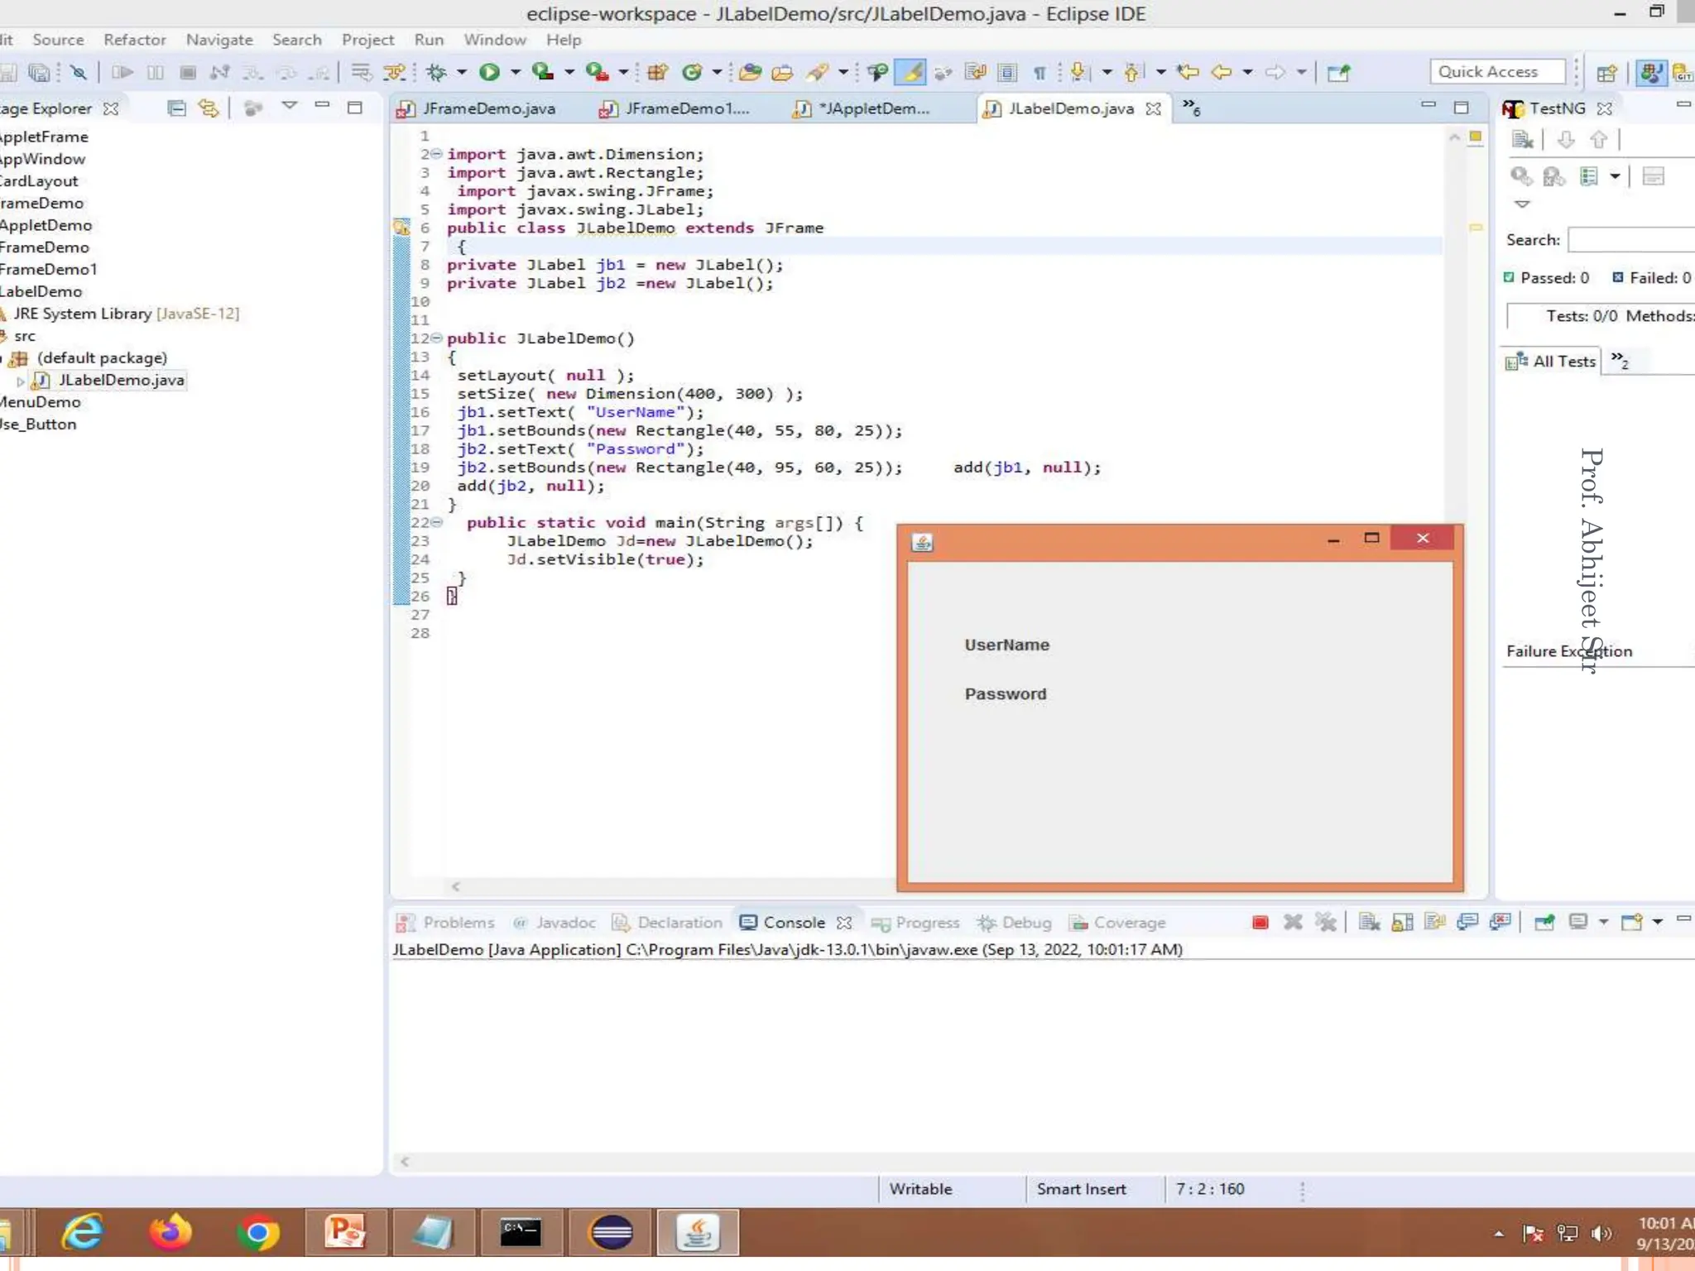
Task: Open the Refactor menu
Action: point(134,40)
